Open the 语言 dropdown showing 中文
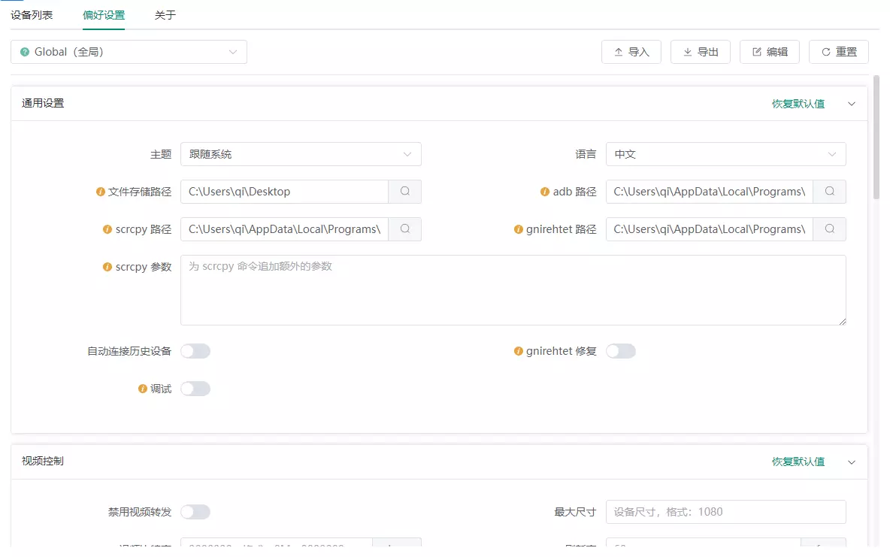Screen dimensions: 890x557 (725, 154)
